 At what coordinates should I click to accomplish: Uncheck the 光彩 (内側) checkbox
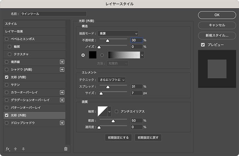pos(6,77)
